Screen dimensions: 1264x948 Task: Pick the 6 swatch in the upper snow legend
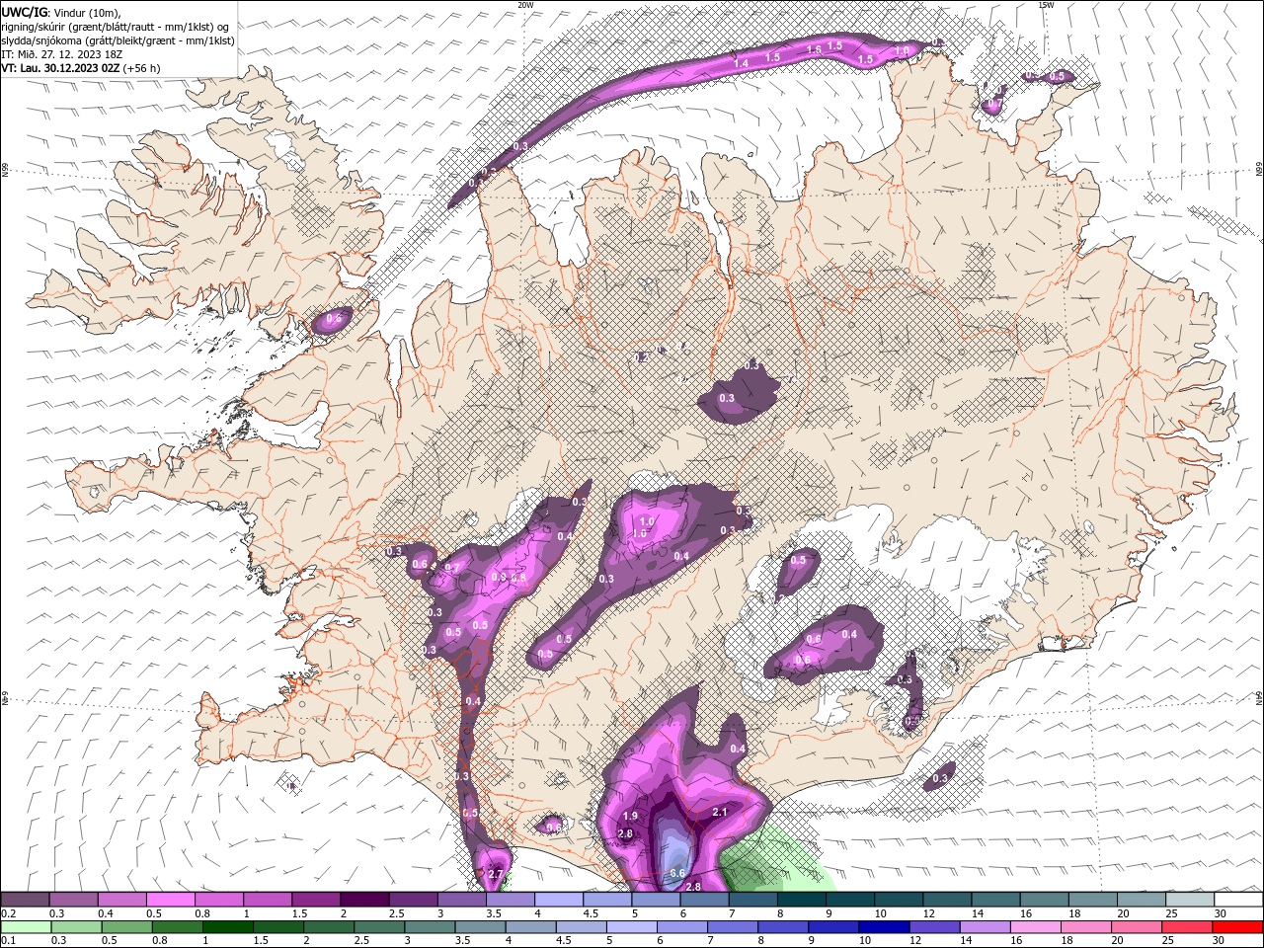coord(704,900)
